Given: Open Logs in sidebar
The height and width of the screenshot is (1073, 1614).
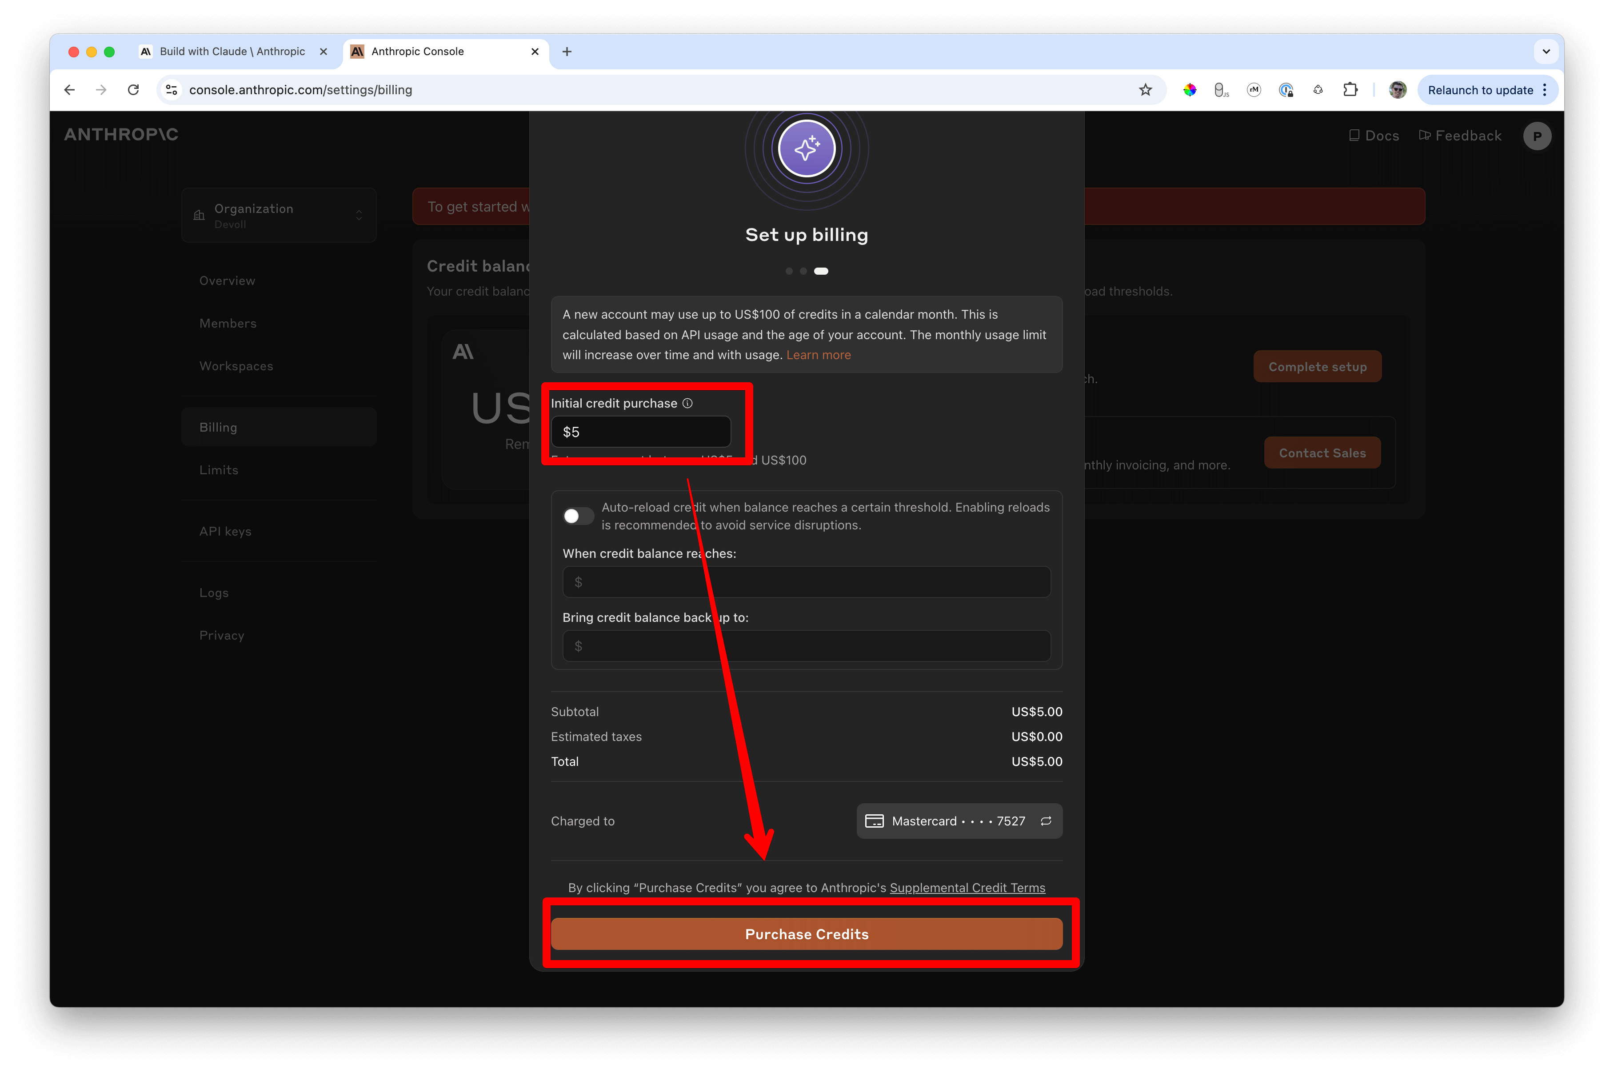Looking at the screenshot, I should click(214, 593).
